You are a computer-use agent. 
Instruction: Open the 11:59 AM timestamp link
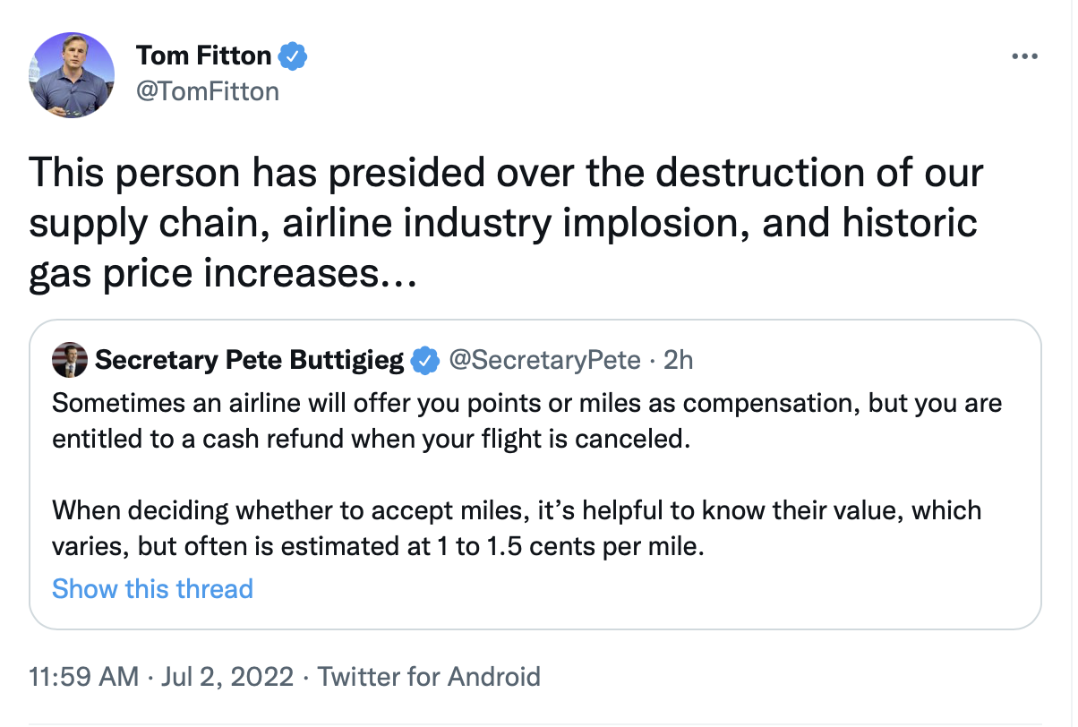pos(84,676)
